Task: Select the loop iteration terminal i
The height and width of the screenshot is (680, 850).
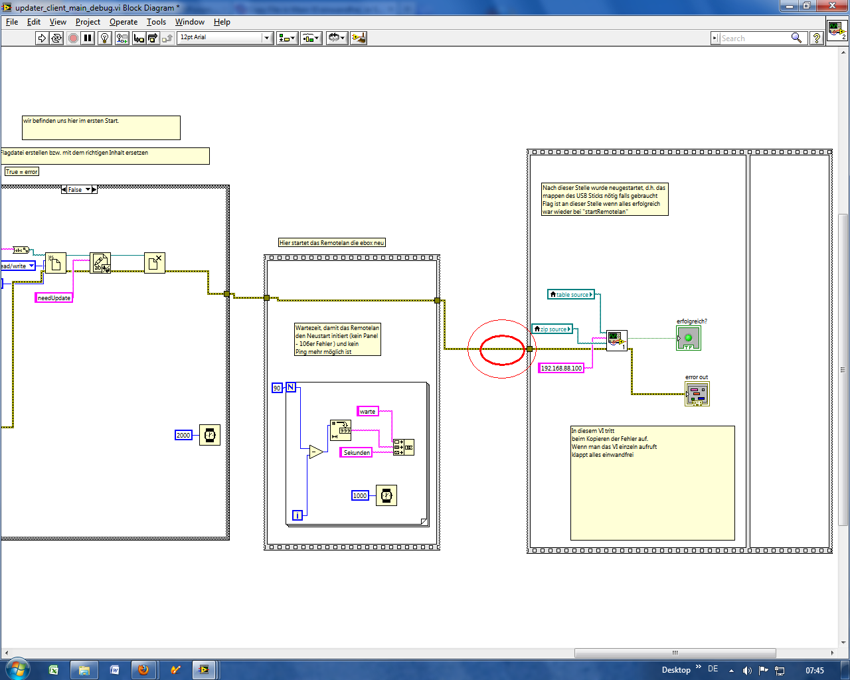Action: pos(297,515)
